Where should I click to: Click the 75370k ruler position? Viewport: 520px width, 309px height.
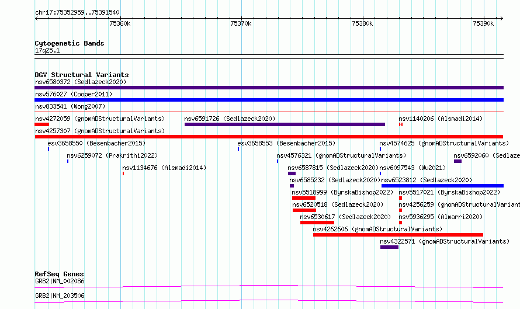tap(241, 23)
